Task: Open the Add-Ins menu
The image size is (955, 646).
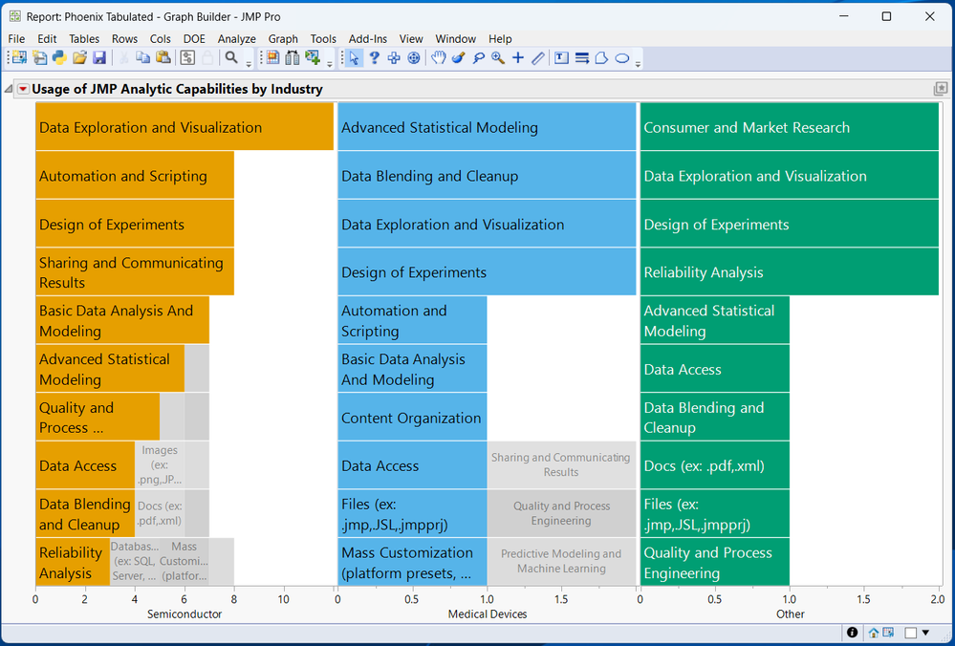Action: pos(368,38)
